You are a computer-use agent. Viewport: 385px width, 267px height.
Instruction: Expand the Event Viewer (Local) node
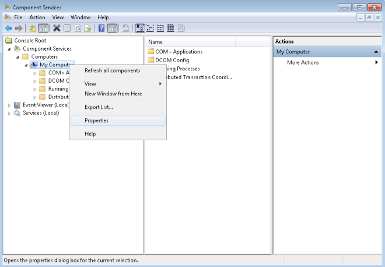tap(9, 105)
